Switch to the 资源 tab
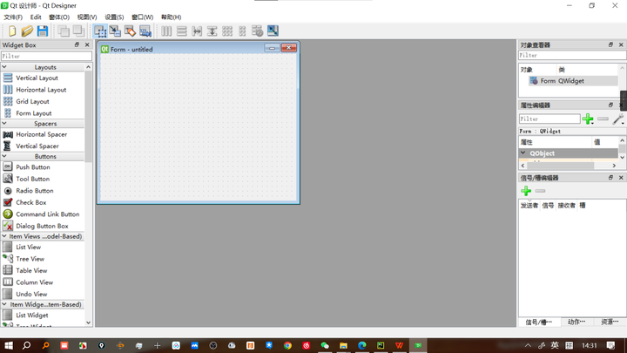This screenshot has width=627, height=353. coord(610,322)
